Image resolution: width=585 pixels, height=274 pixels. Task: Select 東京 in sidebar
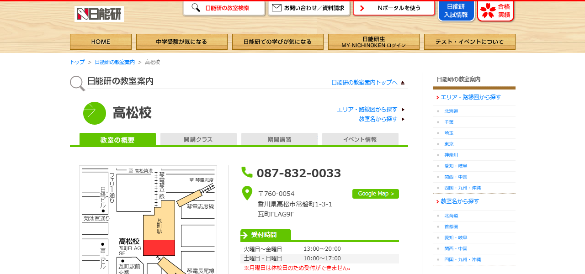click(x=449, y=144)
